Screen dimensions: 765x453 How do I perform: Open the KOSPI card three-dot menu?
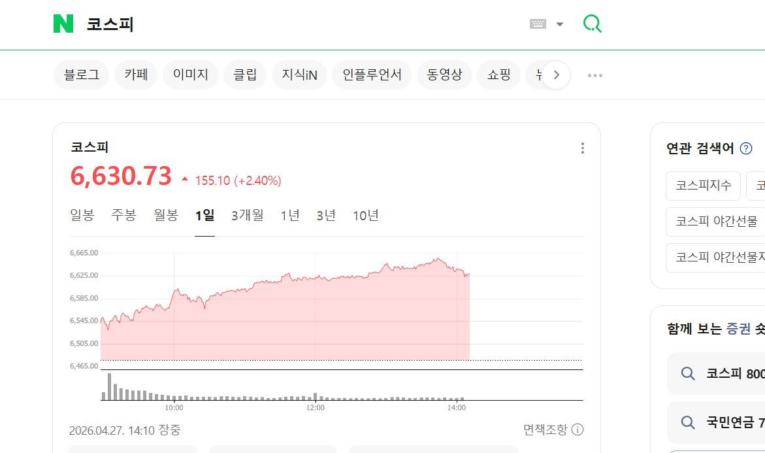(582, 148)
